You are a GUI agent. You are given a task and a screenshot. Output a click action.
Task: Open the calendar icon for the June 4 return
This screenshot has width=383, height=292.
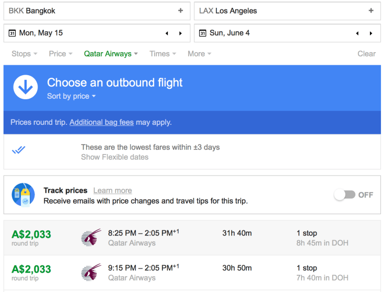(203, 33)
